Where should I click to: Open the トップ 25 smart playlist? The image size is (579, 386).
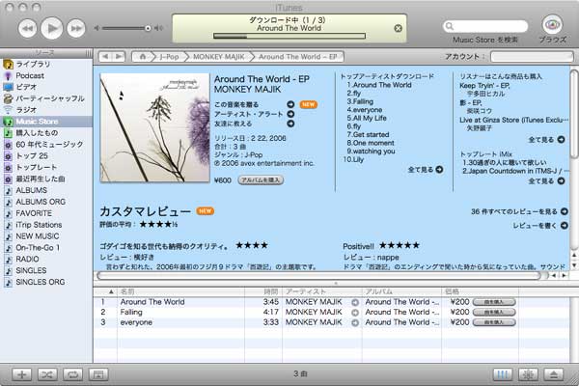pos(46,156)
